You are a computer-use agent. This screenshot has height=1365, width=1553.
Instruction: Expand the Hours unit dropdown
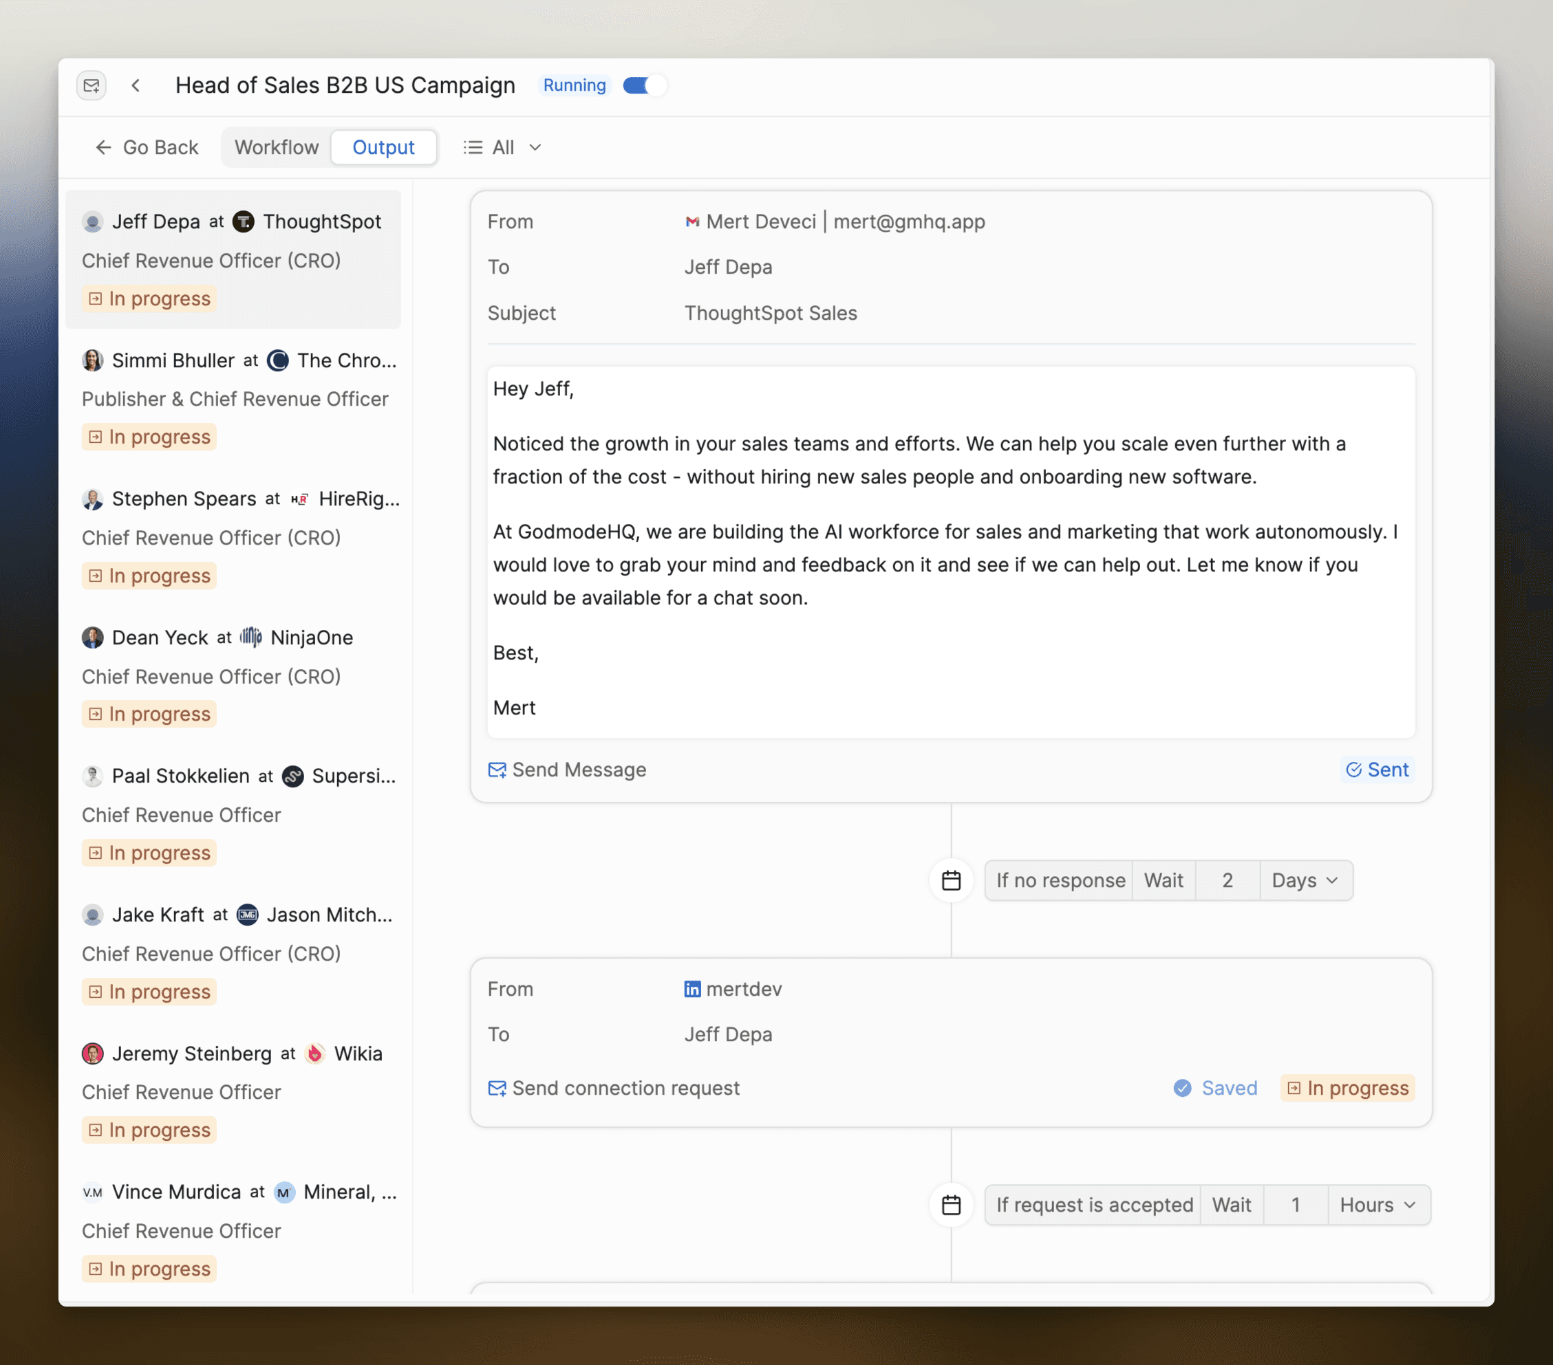1377,1205
